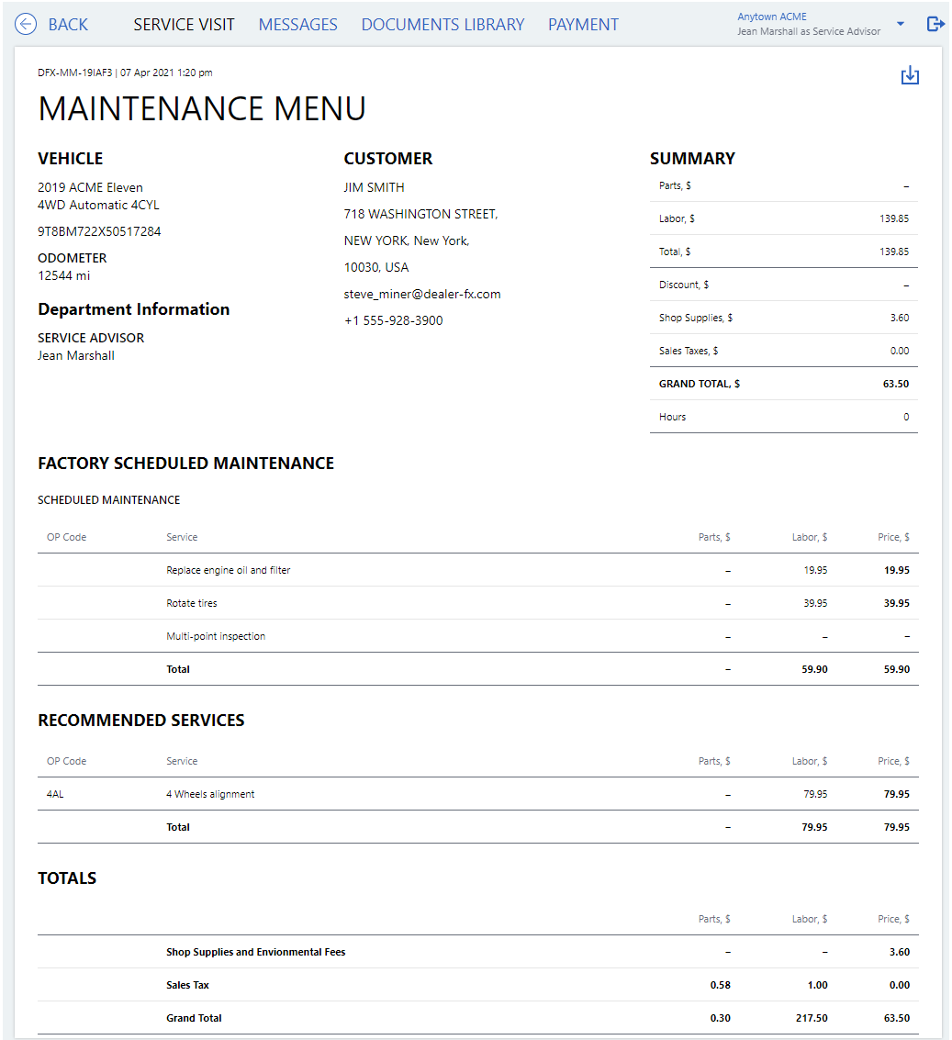Open the Service Visit tab

click(184, 25)
